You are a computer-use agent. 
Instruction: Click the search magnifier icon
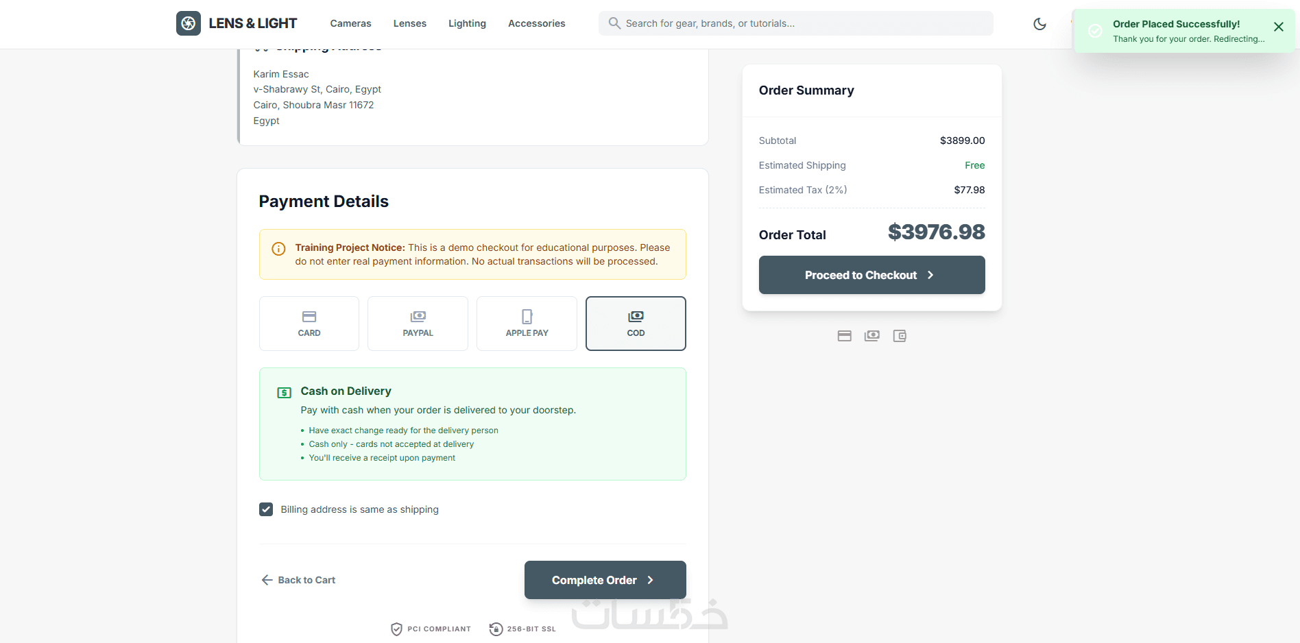coord(614,23)
